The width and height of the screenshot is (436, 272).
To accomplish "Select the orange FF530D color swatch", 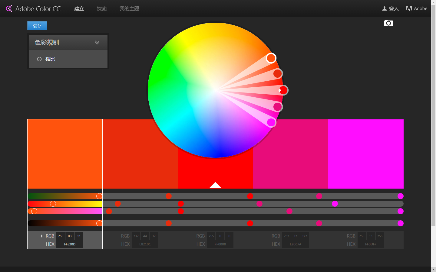I will pos(65,154).
